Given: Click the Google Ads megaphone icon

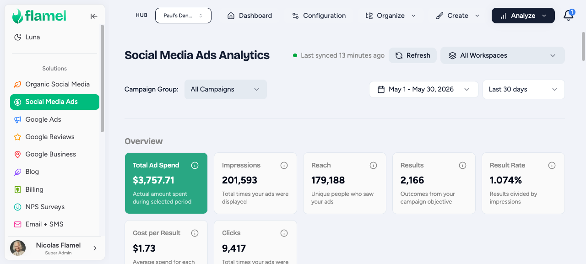Looking at the screenshot, I should (18, 119).
